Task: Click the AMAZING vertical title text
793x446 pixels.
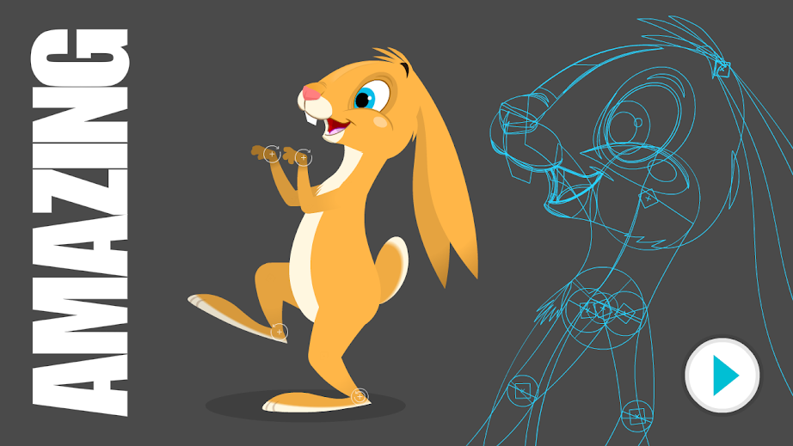Action: [x=80, y=223]
